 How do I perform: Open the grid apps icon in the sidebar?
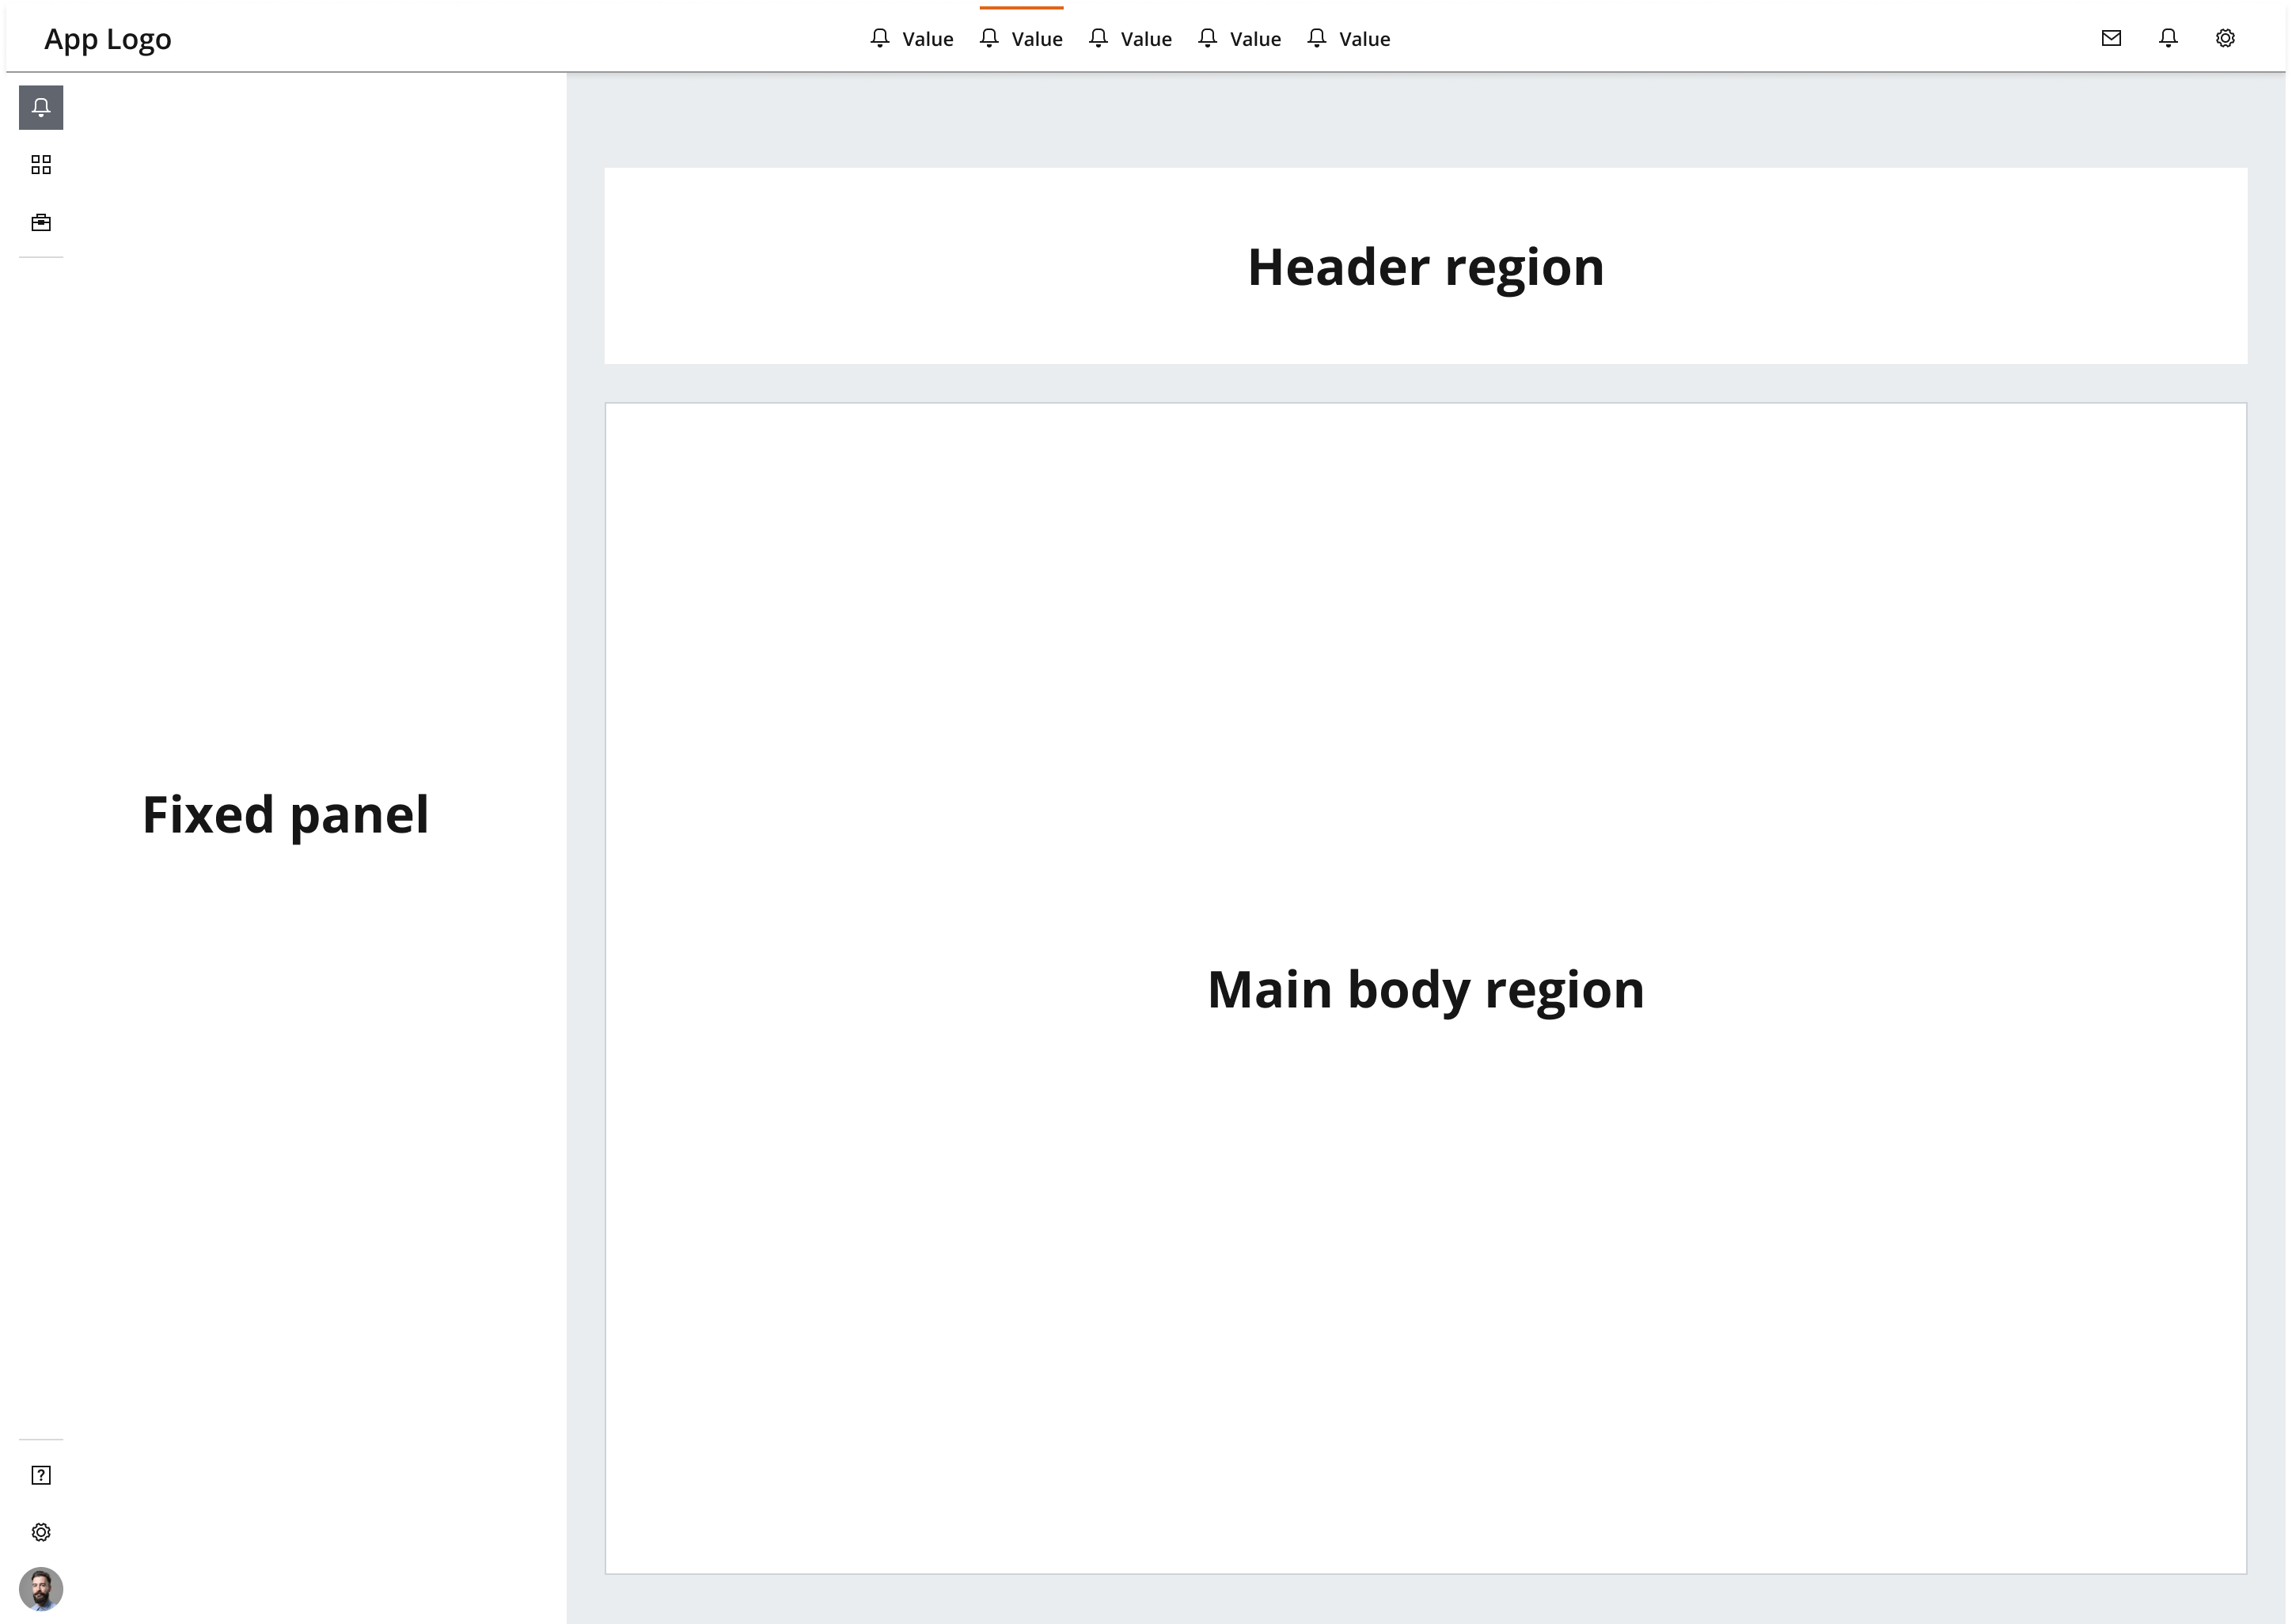tap(41, 165)
